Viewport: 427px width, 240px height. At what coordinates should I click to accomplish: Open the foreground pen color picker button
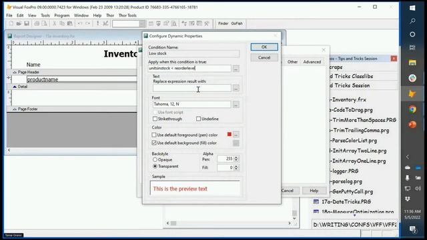pos(236,135)
